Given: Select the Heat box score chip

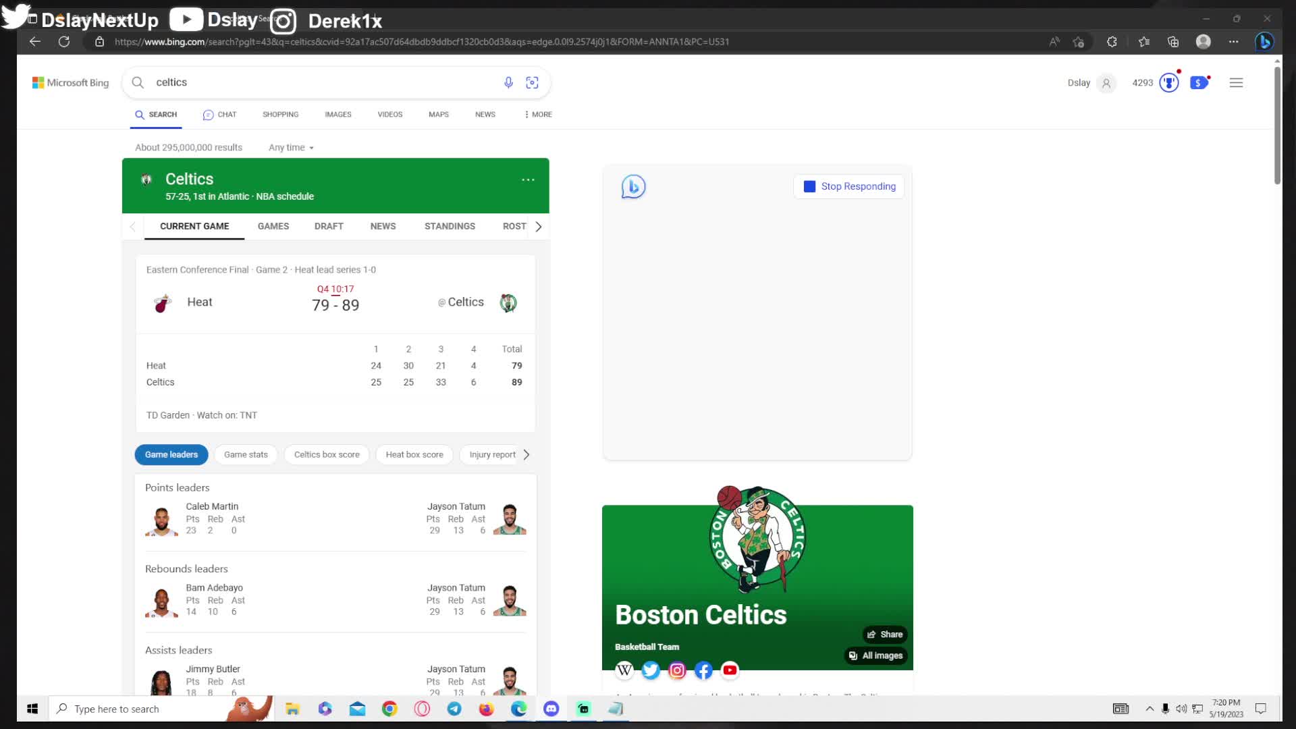Looking at the screenshot, I should [414, 455].
